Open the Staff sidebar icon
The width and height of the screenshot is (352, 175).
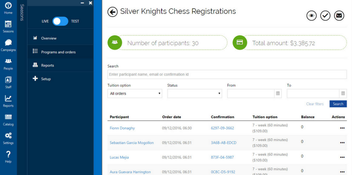click(8, 83)
